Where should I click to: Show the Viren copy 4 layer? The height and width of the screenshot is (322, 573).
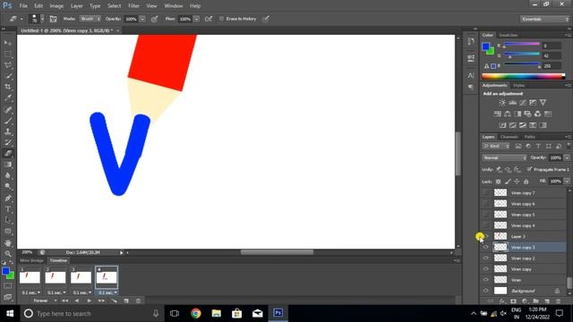coord(485,225)
